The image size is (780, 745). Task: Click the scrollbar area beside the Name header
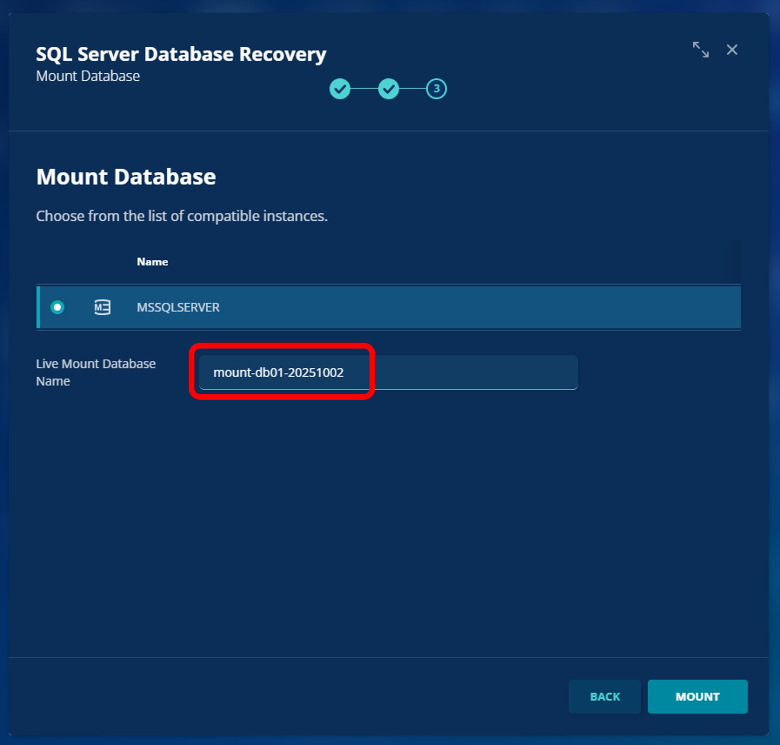pyautogui.click(x=731, y=262)
